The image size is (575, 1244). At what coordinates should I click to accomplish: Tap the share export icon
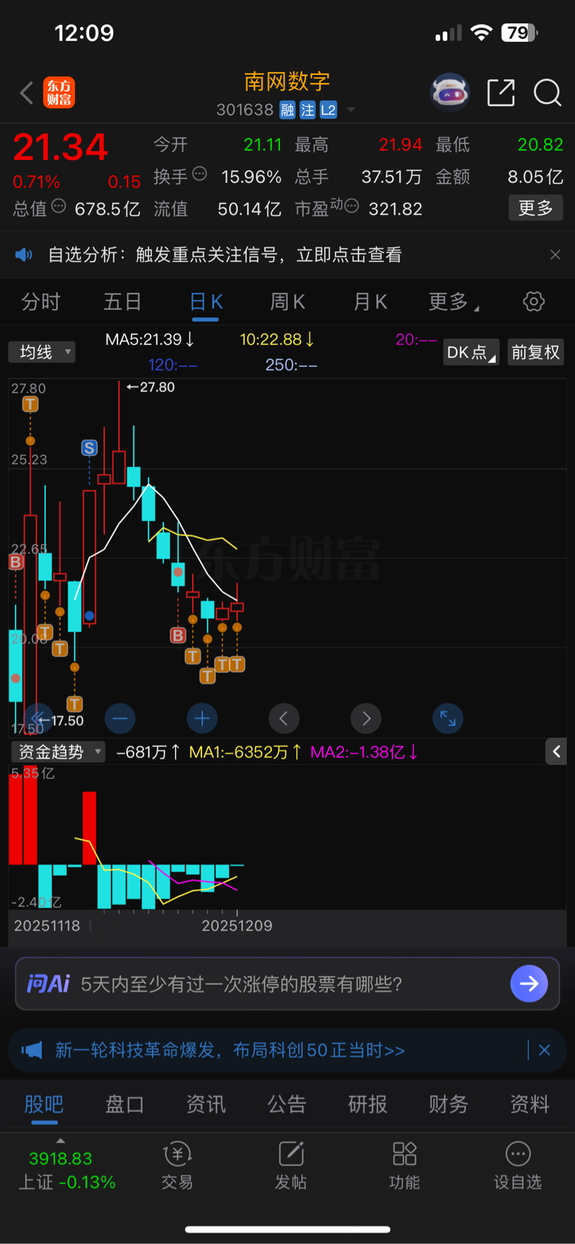[501, 93]
